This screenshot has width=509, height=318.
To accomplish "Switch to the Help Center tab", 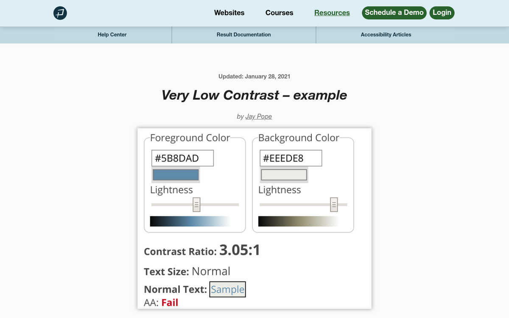I will (x=112, y=34).
